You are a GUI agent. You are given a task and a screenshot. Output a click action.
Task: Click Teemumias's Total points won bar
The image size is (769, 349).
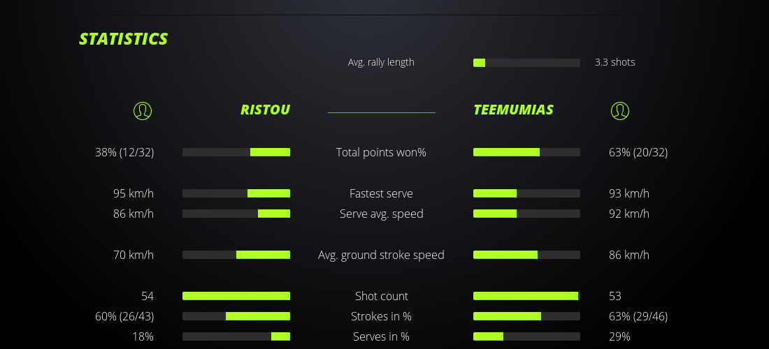[526, 152]
